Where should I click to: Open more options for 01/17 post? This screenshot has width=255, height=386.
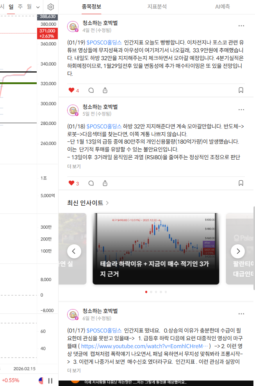pos(241,314)
